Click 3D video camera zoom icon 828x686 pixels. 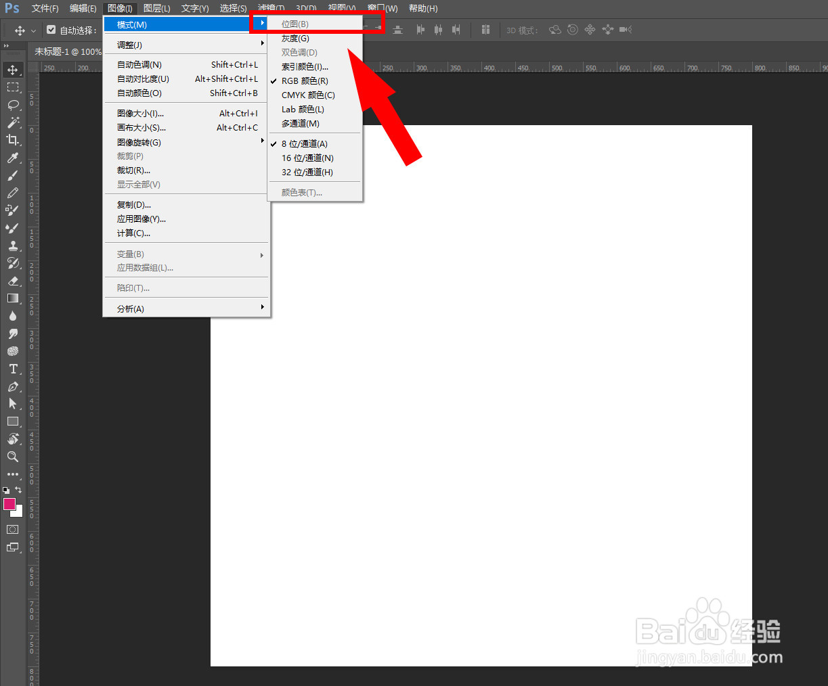tap(626, 30)
